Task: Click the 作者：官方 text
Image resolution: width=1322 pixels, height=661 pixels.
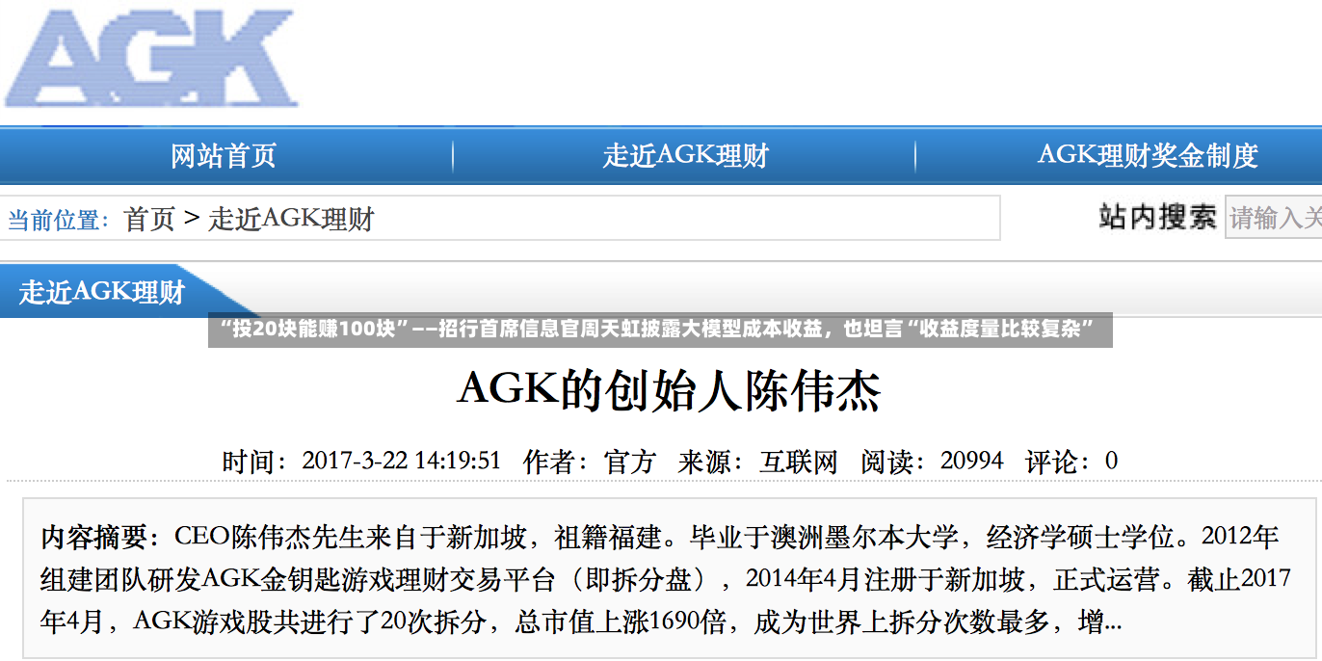Action: (x=590, y=462)
